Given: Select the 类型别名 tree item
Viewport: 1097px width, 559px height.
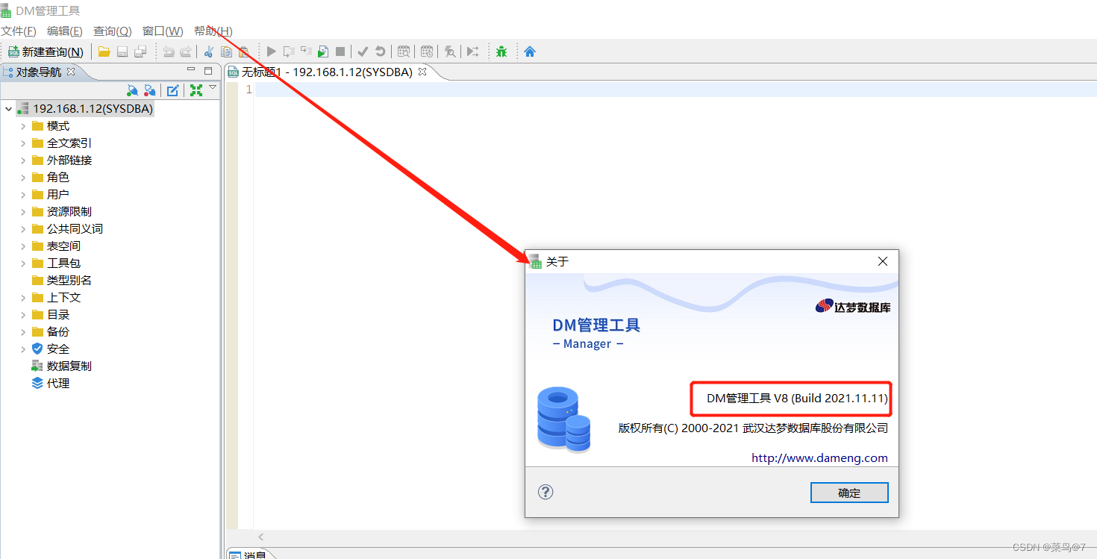Looking at the screenshot, I should point(69,281).
